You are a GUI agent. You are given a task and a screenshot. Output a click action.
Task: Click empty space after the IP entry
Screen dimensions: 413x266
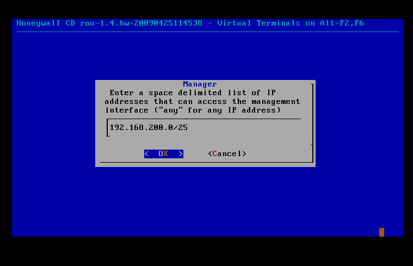pyautogui.click(x=245, y=128)
